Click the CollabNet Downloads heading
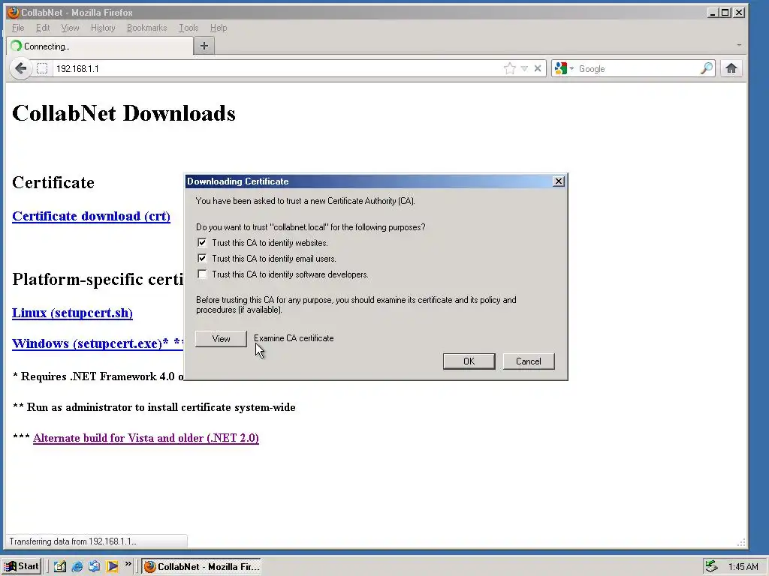This screenshot has height=576, width=769. 124,113
